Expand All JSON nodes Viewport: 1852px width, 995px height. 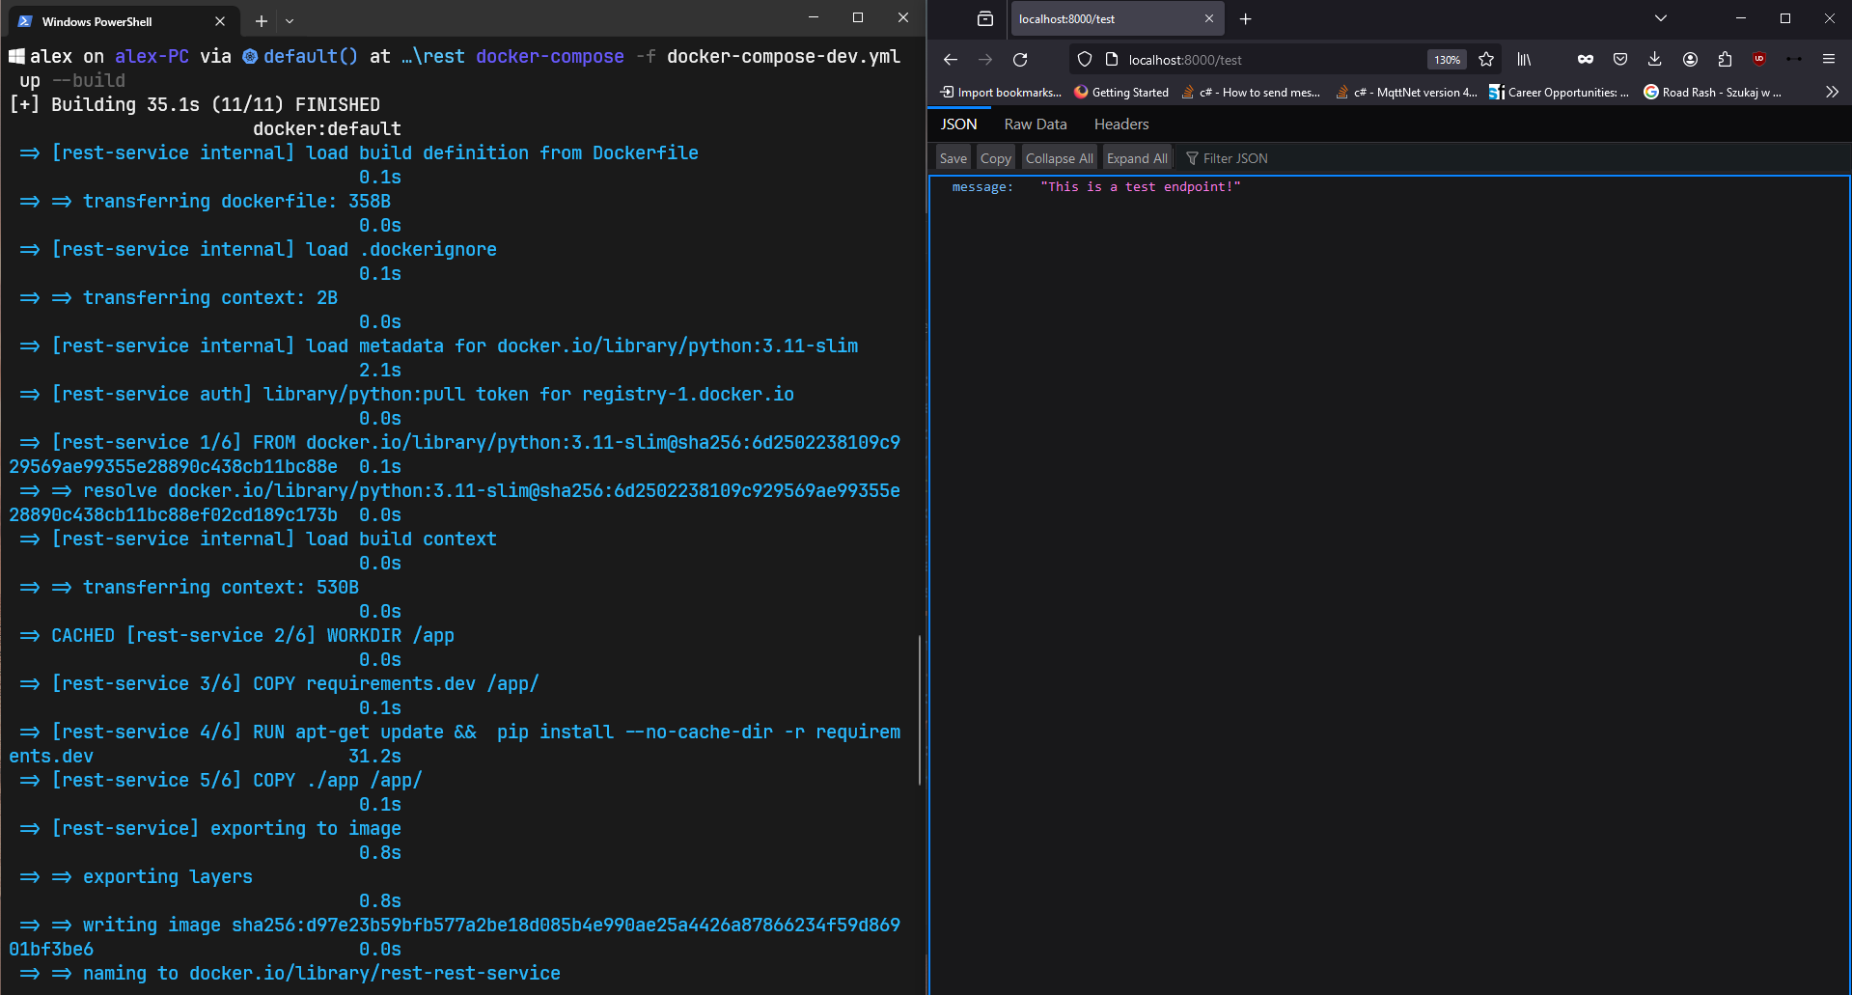point(1137,158)
